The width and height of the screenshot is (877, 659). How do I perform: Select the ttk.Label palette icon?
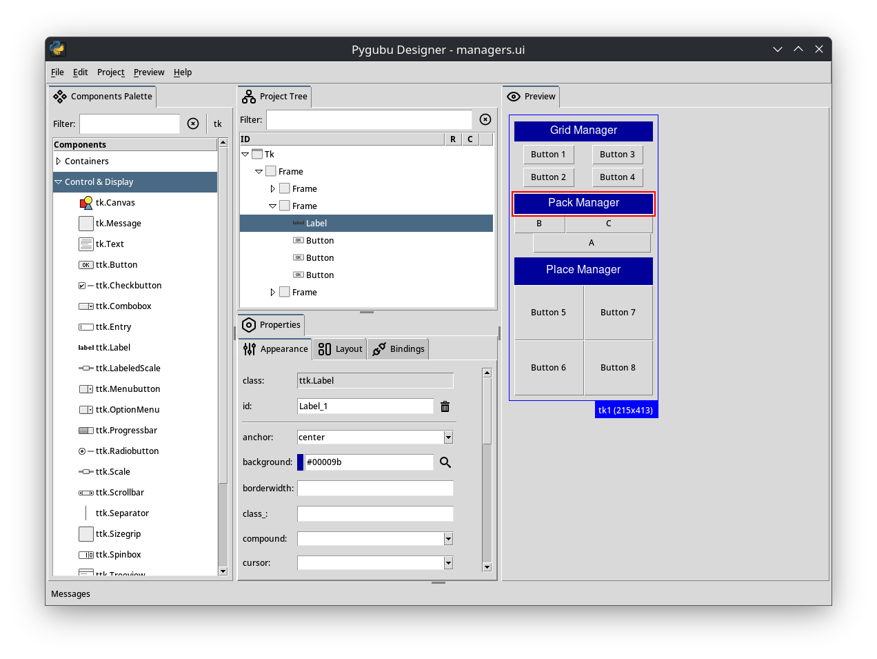86,348
